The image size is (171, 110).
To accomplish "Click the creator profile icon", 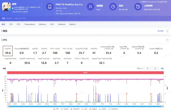I will click(90, 7).
